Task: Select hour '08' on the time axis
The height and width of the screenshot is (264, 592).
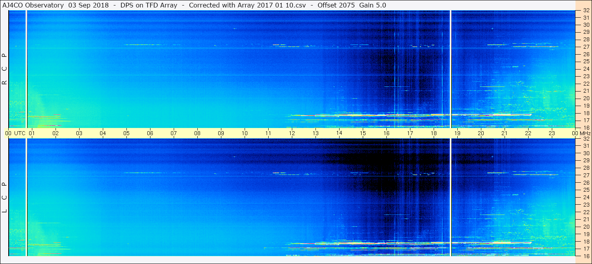Action: pyautogui.click(x=197, y=133)
